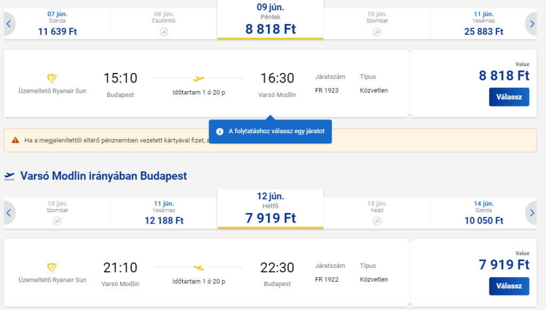Click the info icon in blue tooltip
This screenshot has width=546, height=310.
(220, 132)
